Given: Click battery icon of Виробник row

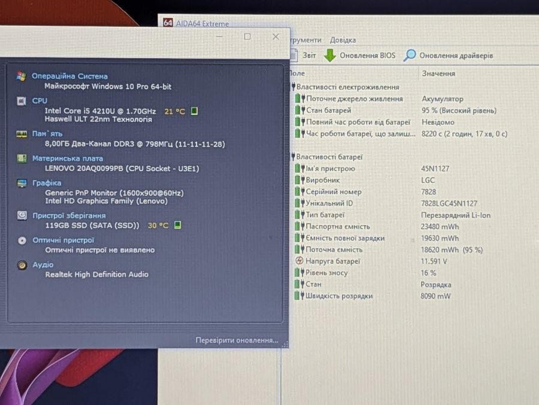Looking at the screenshot, I should tap(300, 180).
